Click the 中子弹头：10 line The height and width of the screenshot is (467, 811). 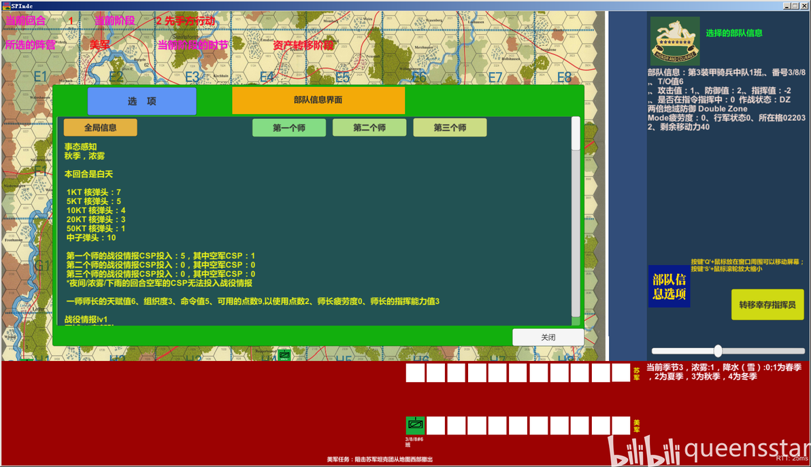point(91,238)
